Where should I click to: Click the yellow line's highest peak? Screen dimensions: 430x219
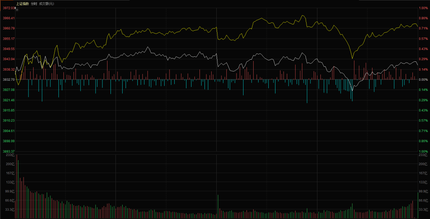[303, 16]
